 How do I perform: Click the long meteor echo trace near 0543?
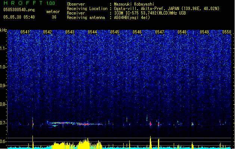coord(76,124)
